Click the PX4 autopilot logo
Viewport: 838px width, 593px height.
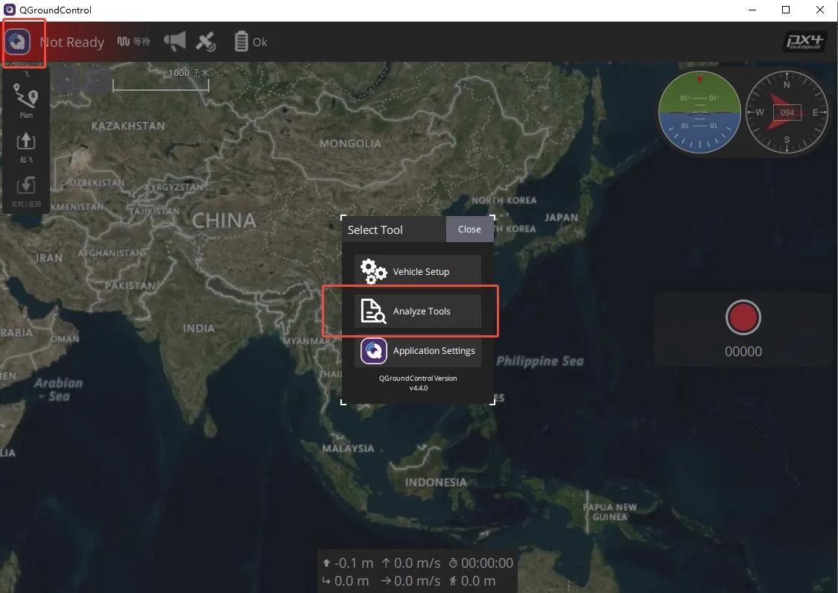(x=804, y=42)
